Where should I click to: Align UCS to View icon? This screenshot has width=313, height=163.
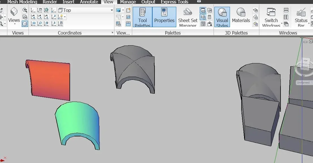33,24
